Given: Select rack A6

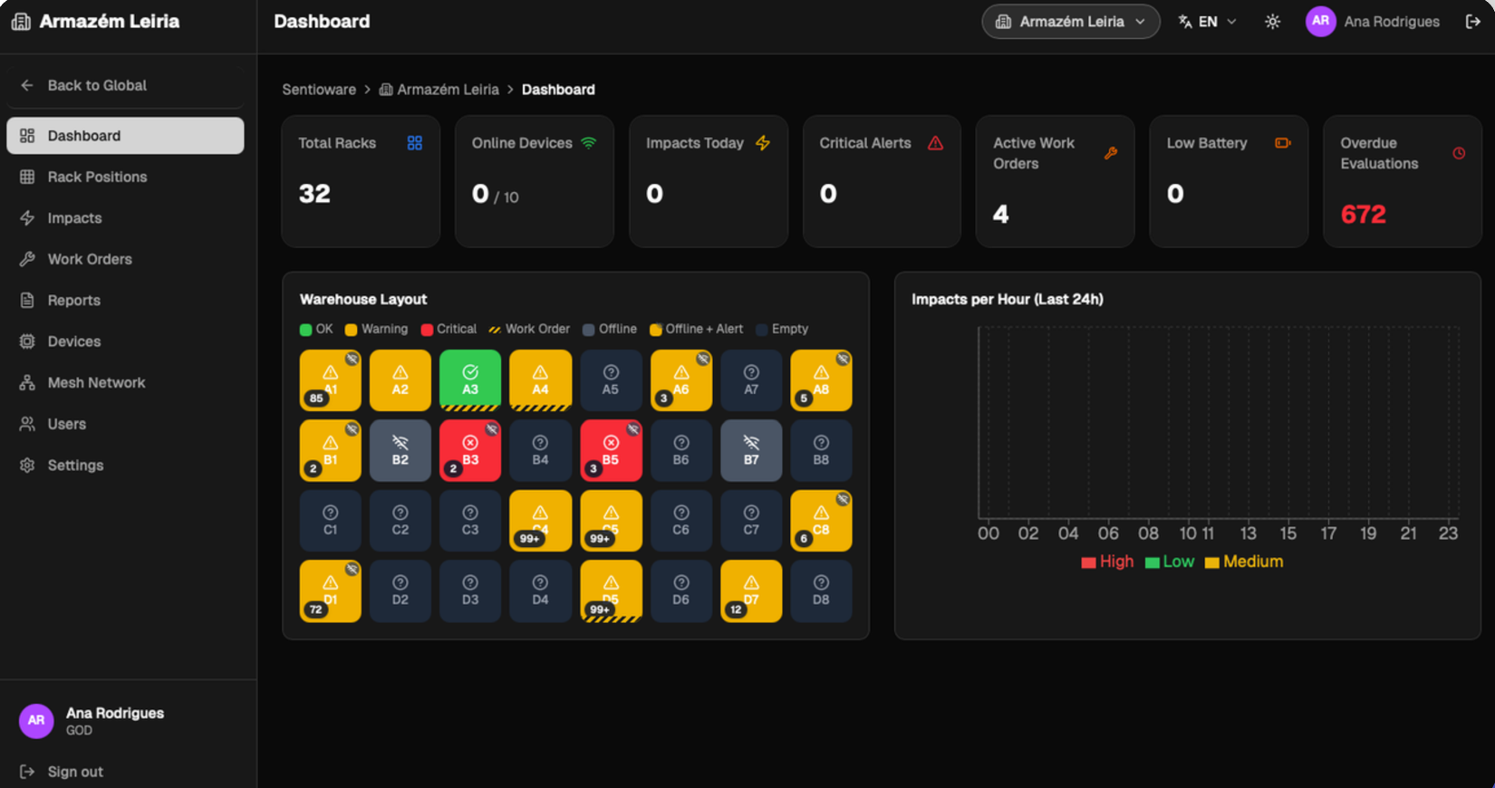Looking at the screenshot, I should [x=681, y=380].
